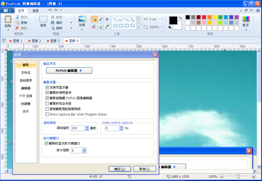This screenshot has height=181, width=262.
Task: Choose the Select (选择) marquee tool
Action: pyautogui.click(x=43, y=19)
